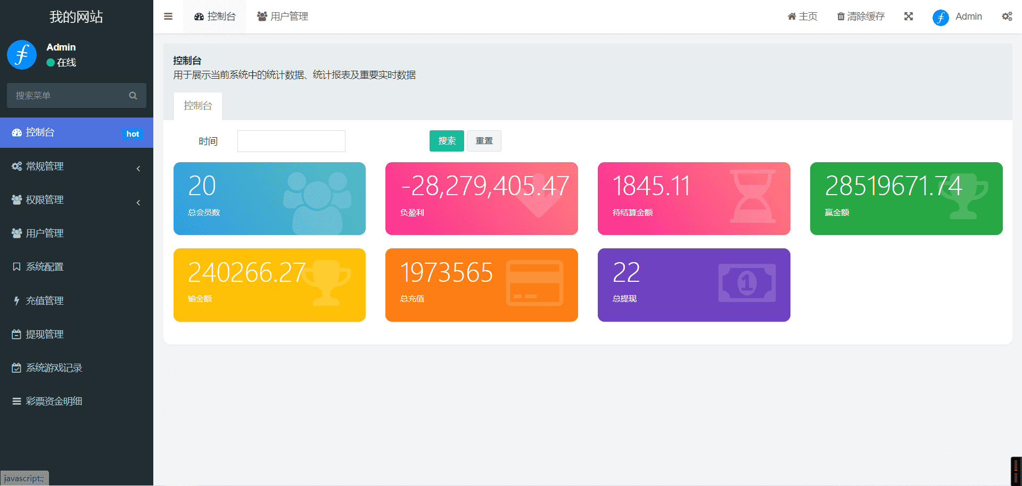Click the hourglass icon on pending card
Image resolution: width=1022 pixels, height=486 pixels.
(x=752, y=196)
